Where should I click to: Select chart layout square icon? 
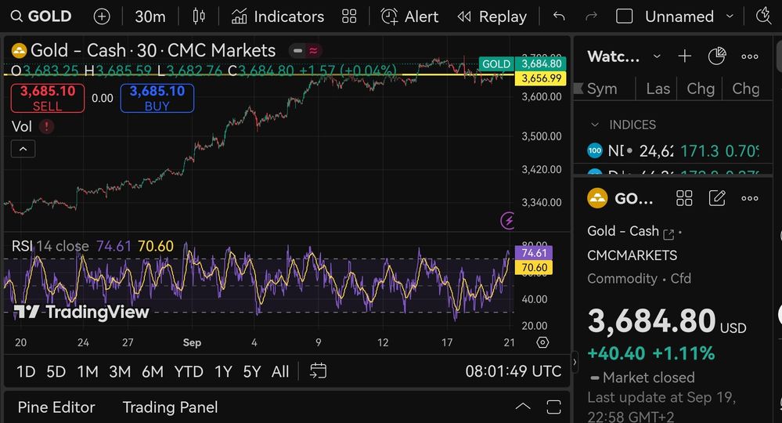[625, 16]
